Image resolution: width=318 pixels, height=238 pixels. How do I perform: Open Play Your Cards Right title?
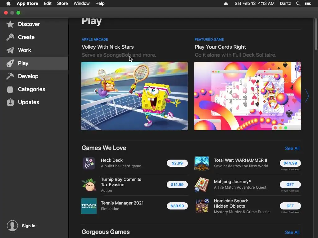pyautogui.click(x=220, y=47)
